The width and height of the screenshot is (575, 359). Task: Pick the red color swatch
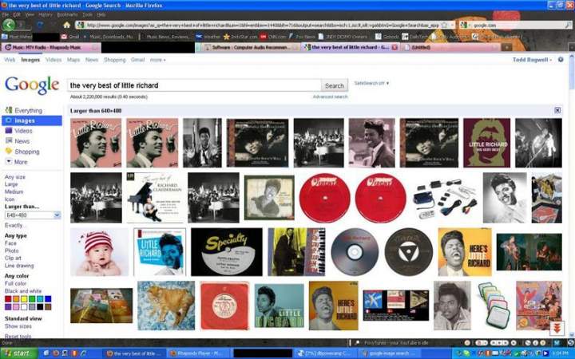point(8,299)
